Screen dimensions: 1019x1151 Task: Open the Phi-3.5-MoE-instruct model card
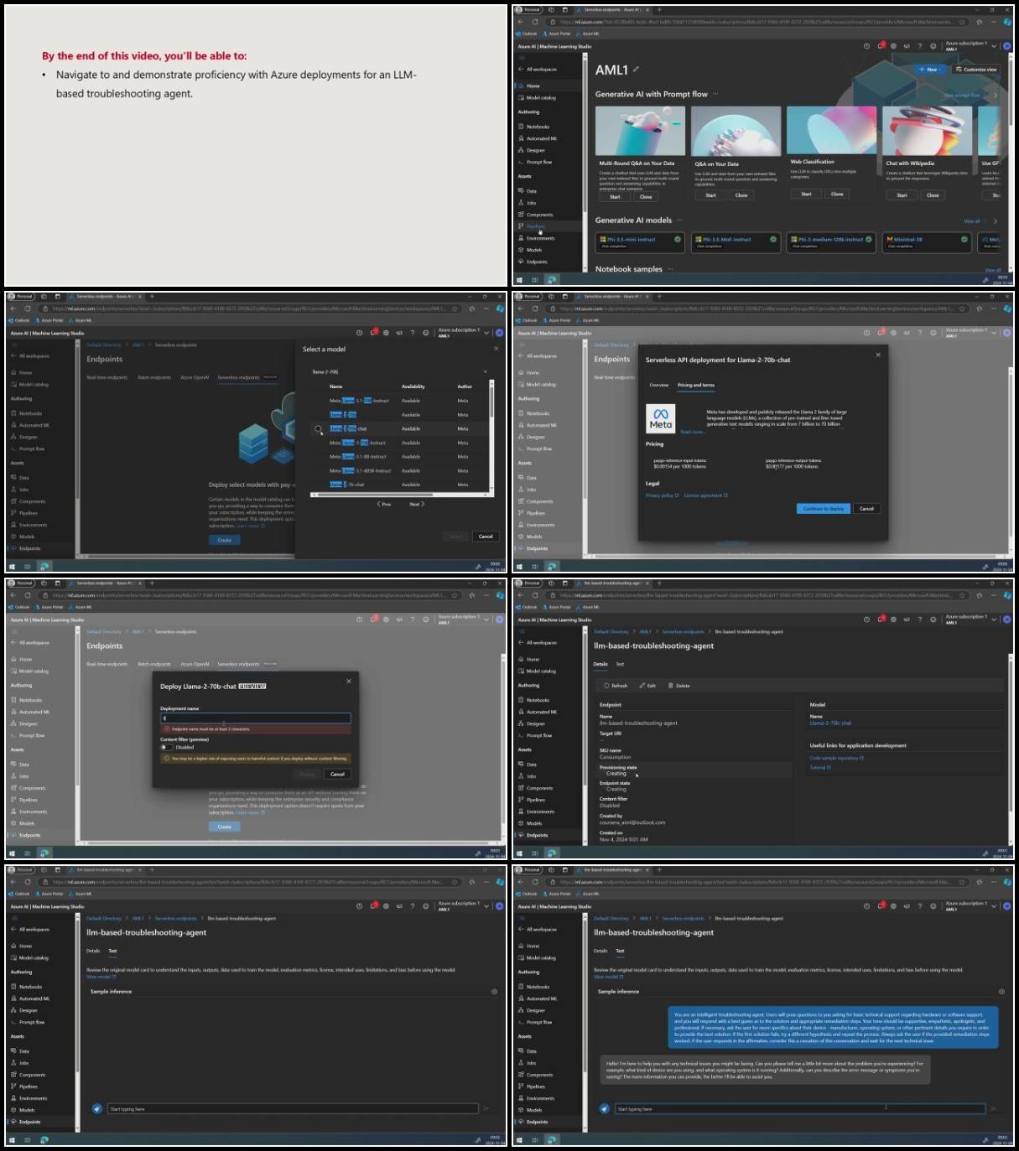(736, 242)
